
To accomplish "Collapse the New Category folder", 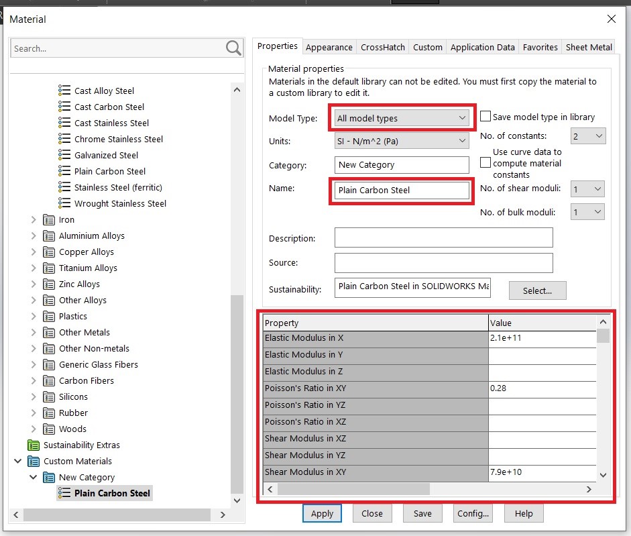I will tap(34, 477).
